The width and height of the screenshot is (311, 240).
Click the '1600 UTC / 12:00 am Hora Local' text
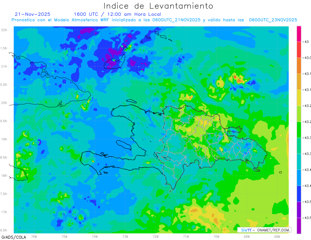[117, 14]
